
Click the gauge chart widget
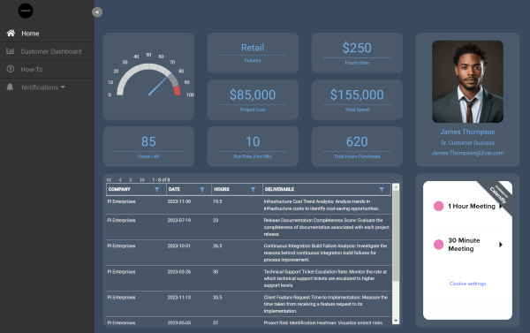pyautogui.click(x=148, y=76)
